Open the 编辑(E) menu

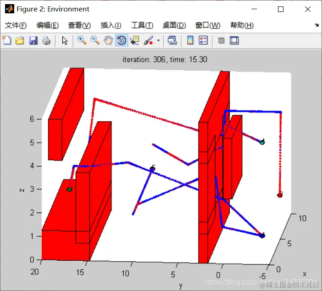47,25
